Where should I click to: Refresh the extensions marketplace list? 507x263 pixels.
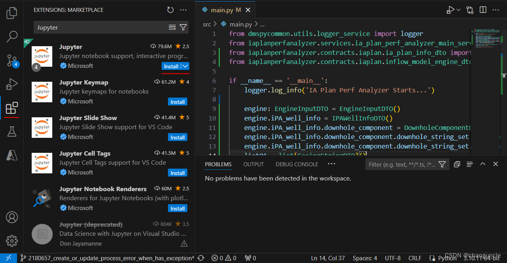tap(170, 9)
